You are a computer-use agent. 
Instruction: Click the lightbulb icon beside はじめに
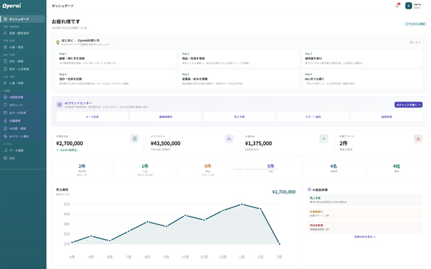tap(59, 42)
